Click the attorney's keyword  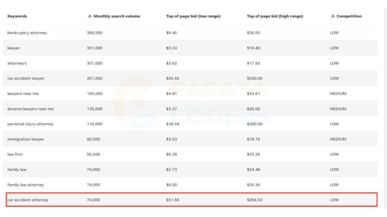click(x=17, y=63)
